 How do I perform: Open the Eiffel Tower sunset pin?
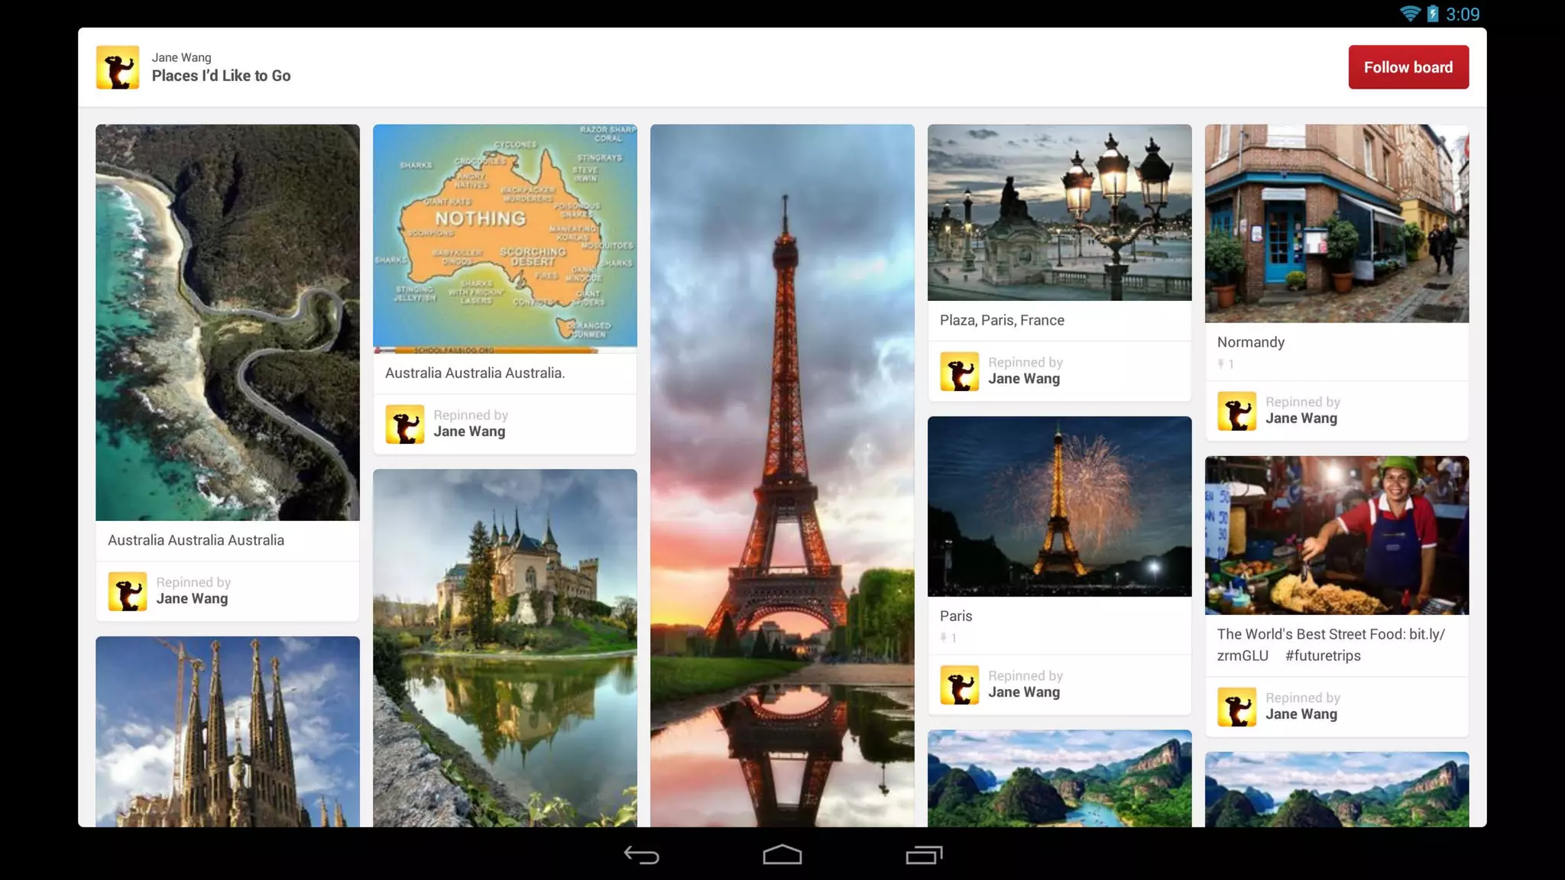coord(782,474)
